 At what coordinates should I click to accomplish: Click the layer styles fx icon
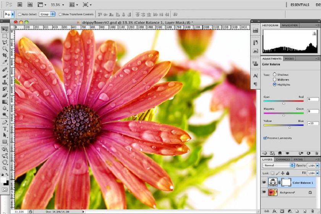[274, 211]
